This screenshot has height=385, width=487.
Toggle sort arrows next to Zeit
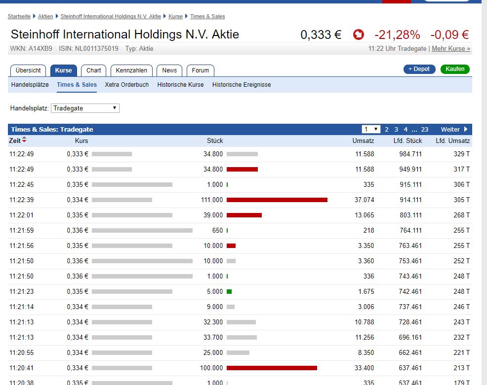click(x=24, y=140)
